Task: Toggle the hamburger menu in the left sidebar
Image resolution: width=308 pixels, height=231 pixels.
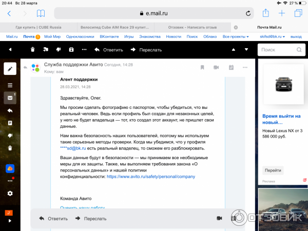Action: click(10, 85)
